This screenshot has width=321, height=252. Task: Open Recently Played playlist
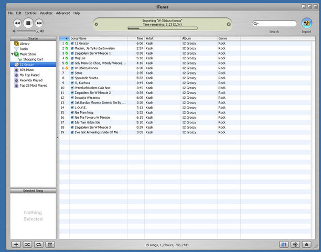pos(33,80)
